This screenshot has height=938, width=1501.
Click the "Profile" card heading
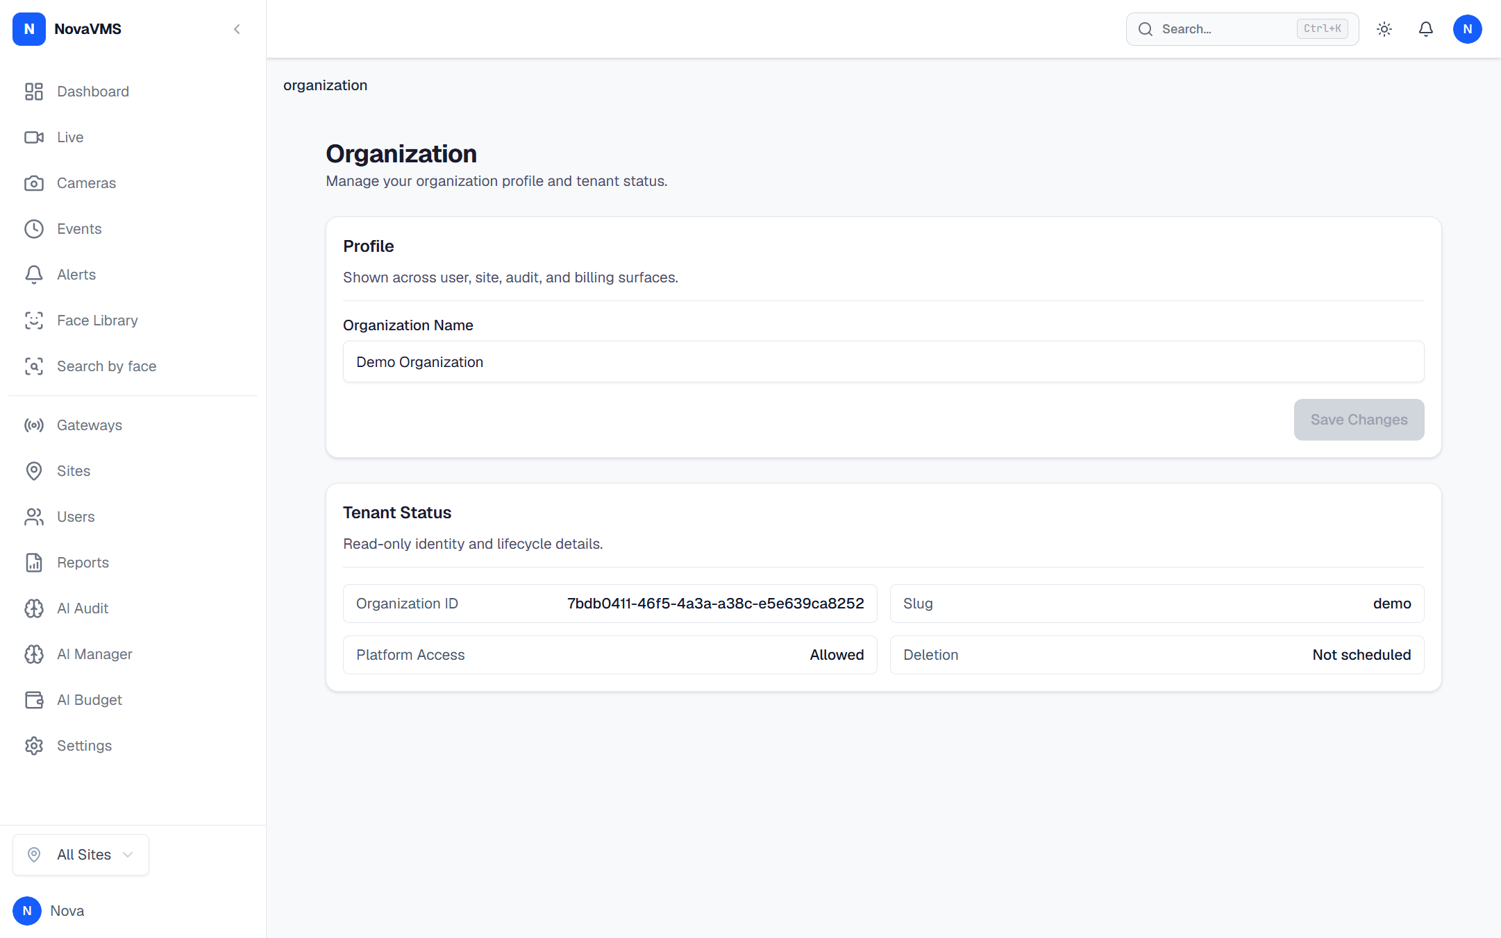(369, 246)
